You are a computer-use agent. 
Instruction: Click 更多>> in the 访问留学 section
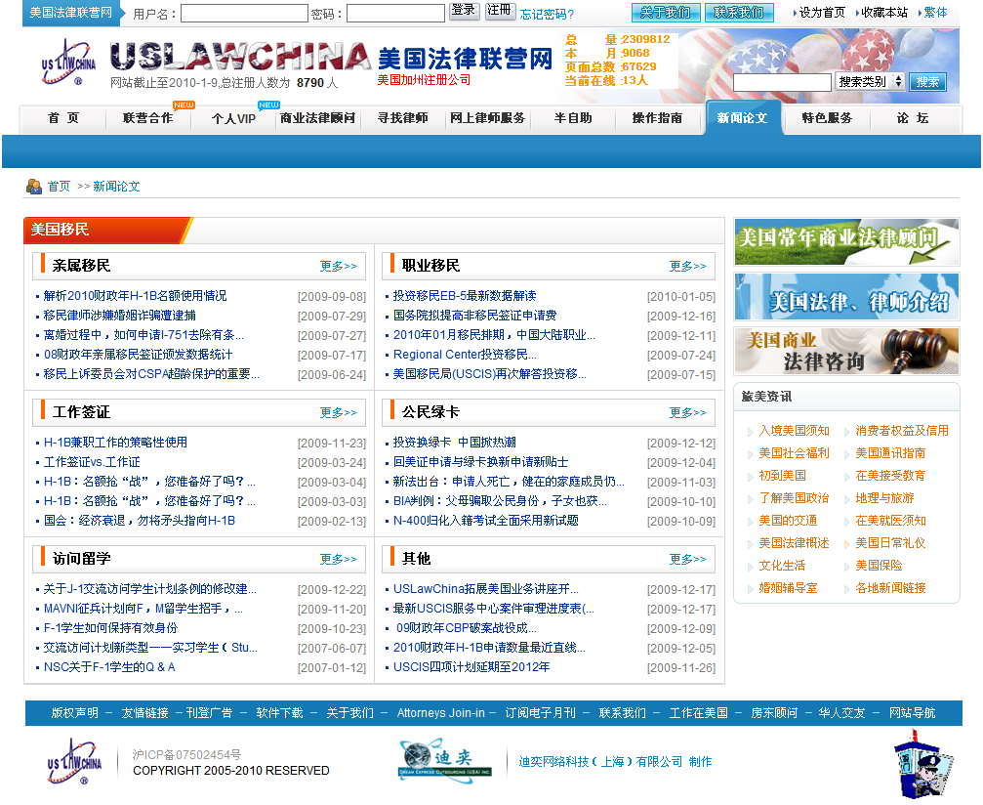(x=339, y=559)
